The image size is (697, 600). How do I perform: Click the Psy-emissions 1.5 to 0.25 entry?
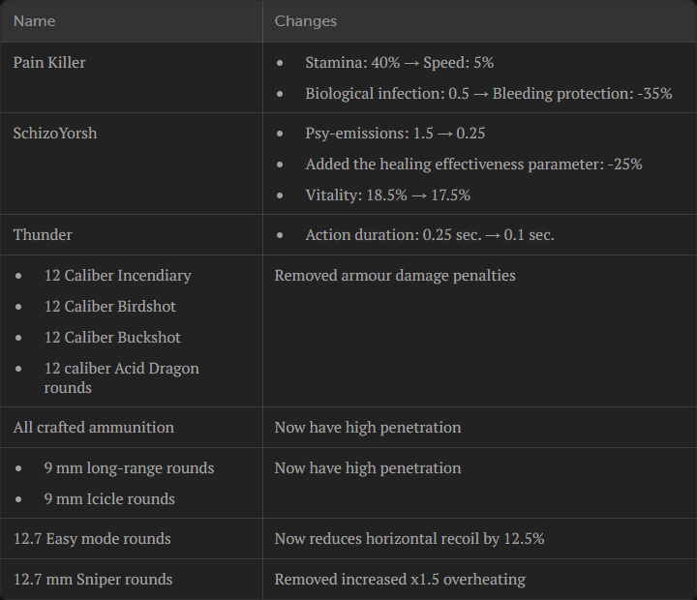395,133
